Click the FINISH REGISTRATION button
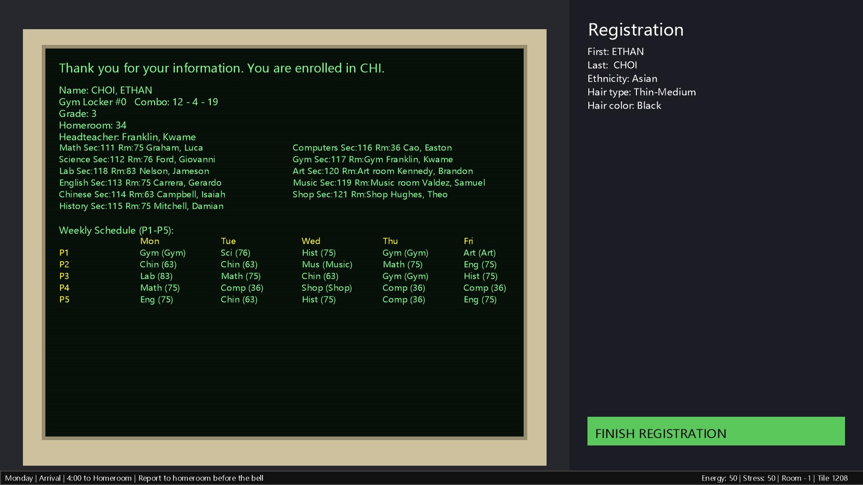The height and width of the screenshot is (485, 863). tap(716, 431)
